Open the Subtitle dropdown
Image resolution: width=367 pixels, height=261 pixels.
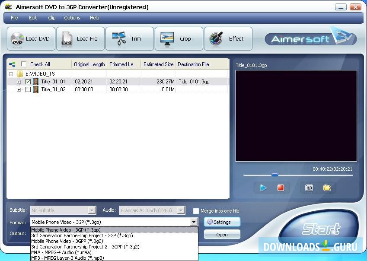coord(92,210)
